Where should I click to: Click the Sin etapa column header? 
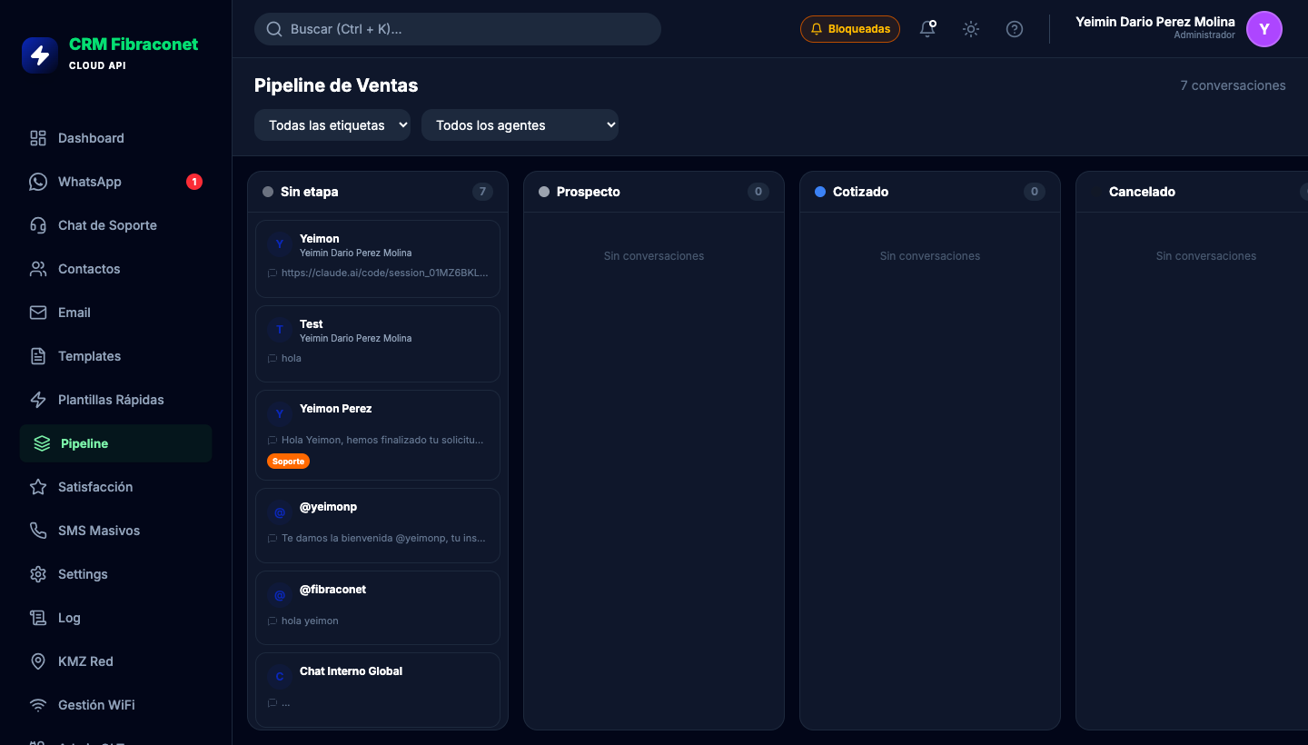click(x=378, y=192)
